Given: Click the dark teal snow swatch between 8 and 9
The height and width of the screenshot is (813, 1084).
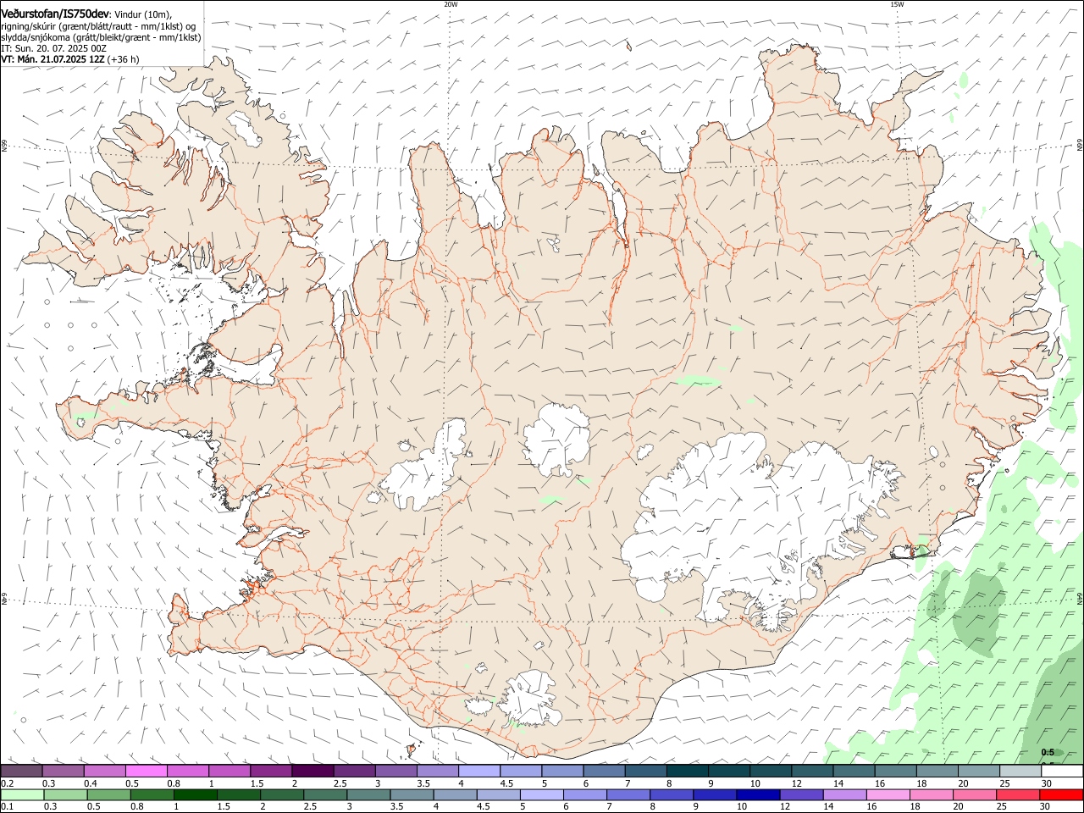Looking at the screenshot, I should tap(687, 772).
